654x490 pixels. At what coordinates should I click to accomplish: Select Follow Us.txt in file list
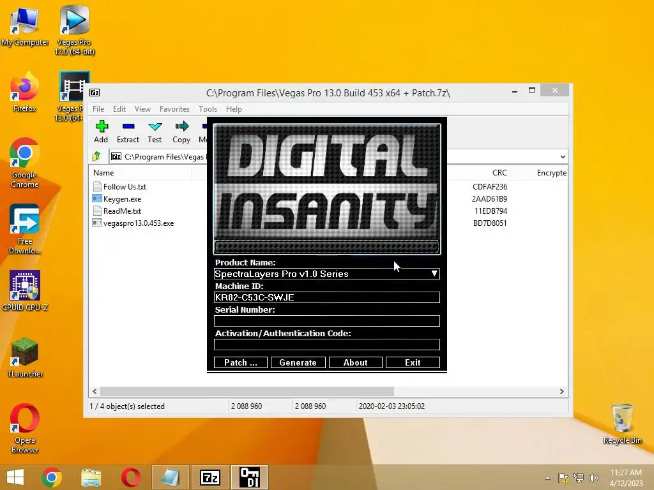coord(125,187)
